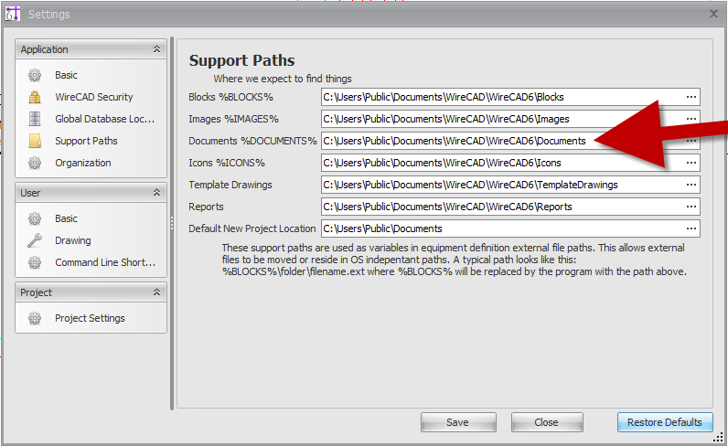
Task: Click the Close button
Action: pos(547,422)
